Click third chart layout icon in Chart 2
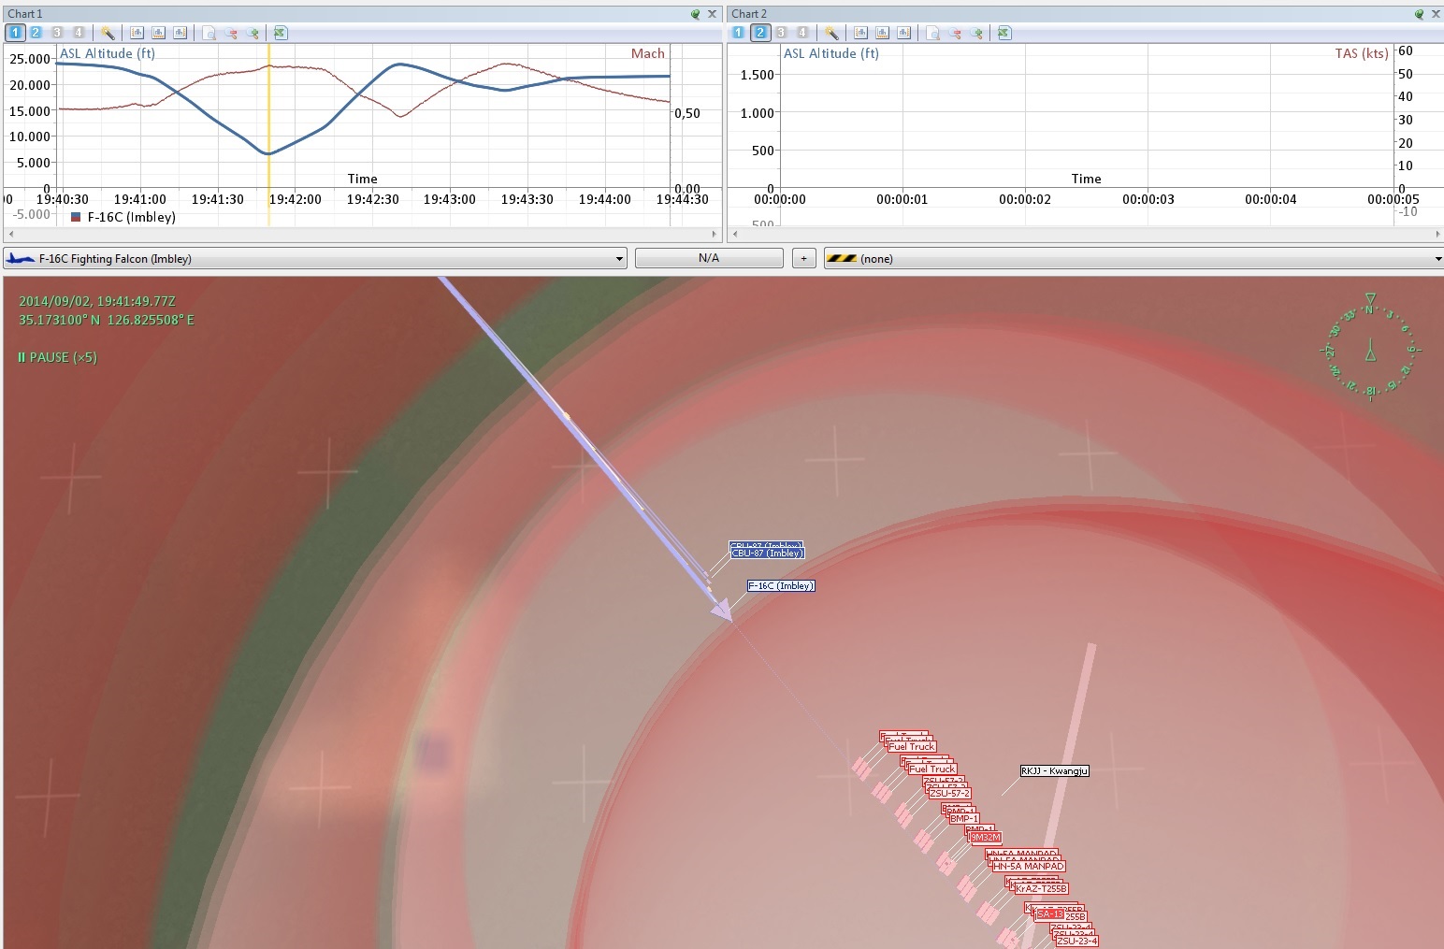The image size is (1444, 949). [x=903, y=33]
